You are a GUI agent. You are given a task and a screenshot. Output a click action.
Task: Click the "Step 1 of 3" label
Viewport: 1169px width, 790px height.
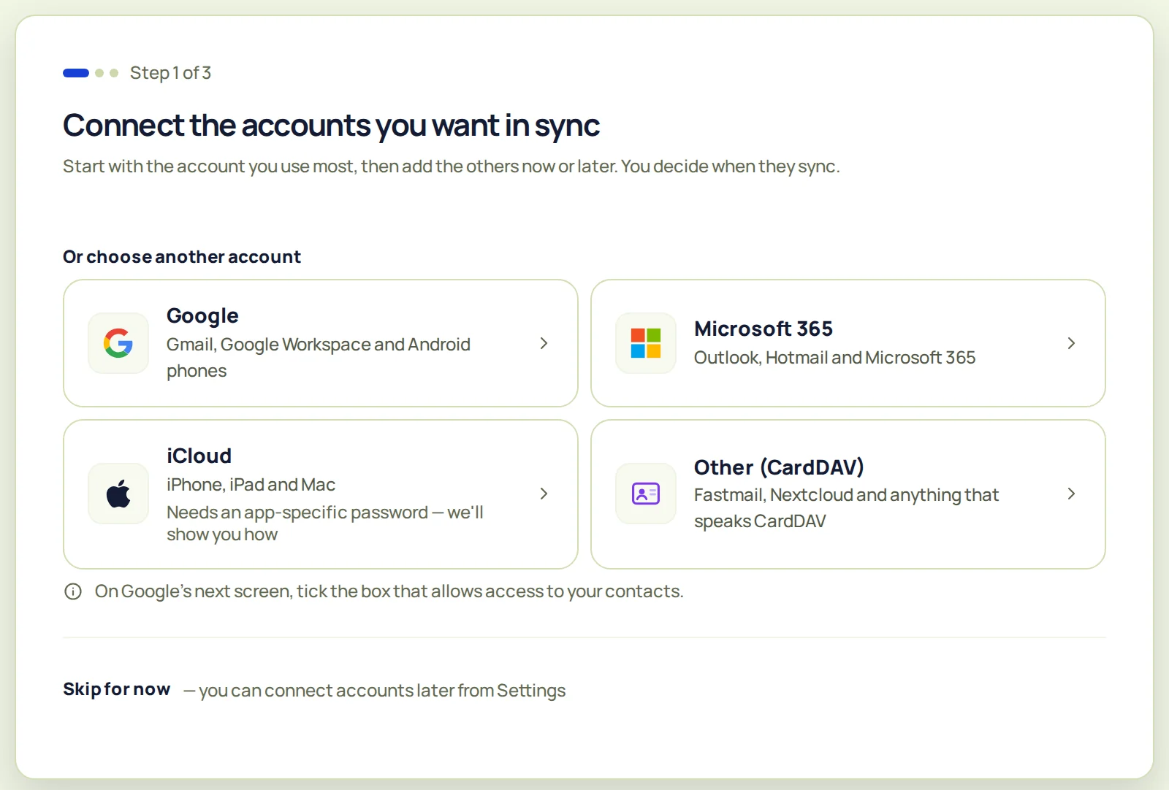point(170,73)
